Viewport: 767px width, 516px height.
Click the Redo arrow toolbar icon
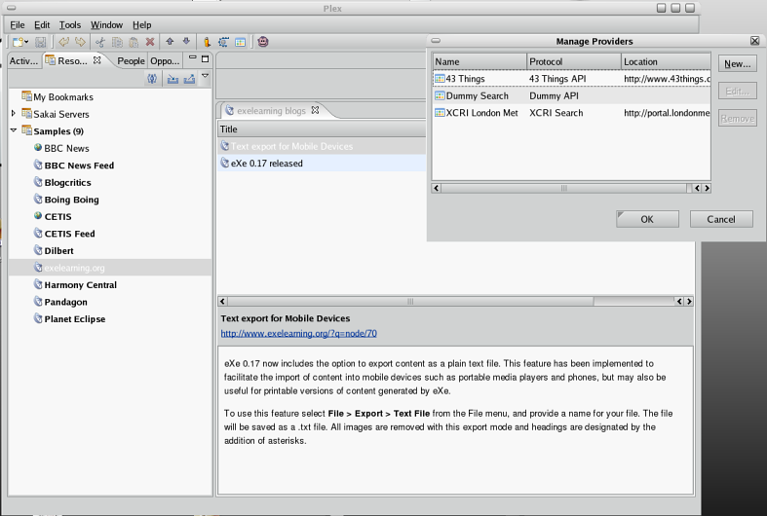point(80,42)
